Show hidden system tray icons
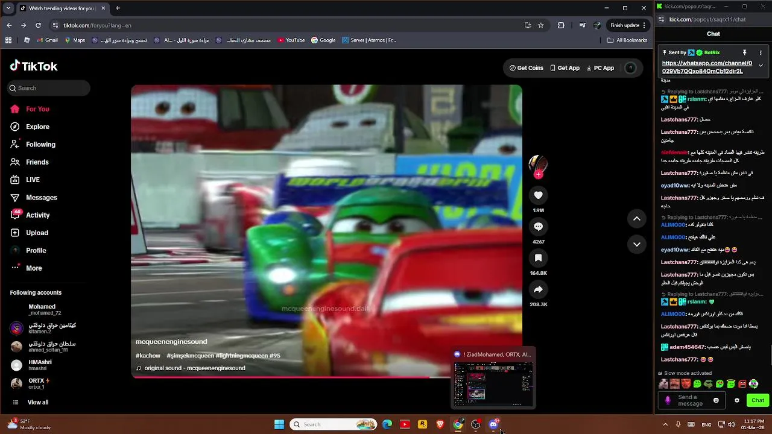Image resolution: width=772 pixels, height=434 pixels. click(x=665, y=424)
